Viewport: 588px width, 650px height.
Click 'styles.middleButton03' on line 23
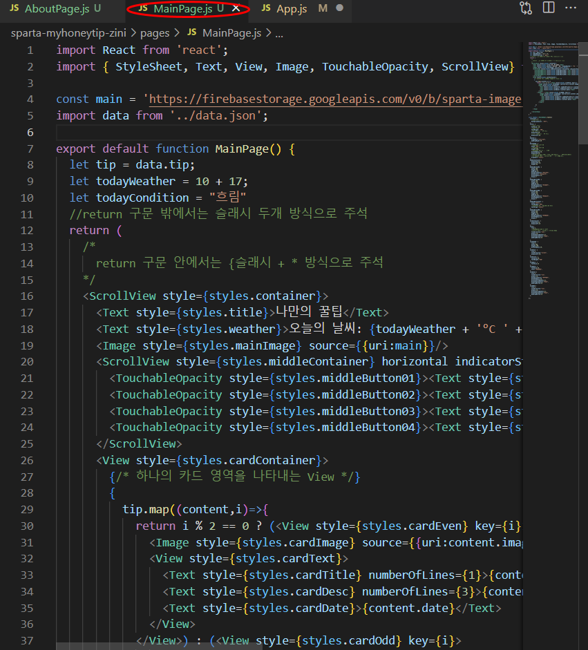tap(345, 411)
